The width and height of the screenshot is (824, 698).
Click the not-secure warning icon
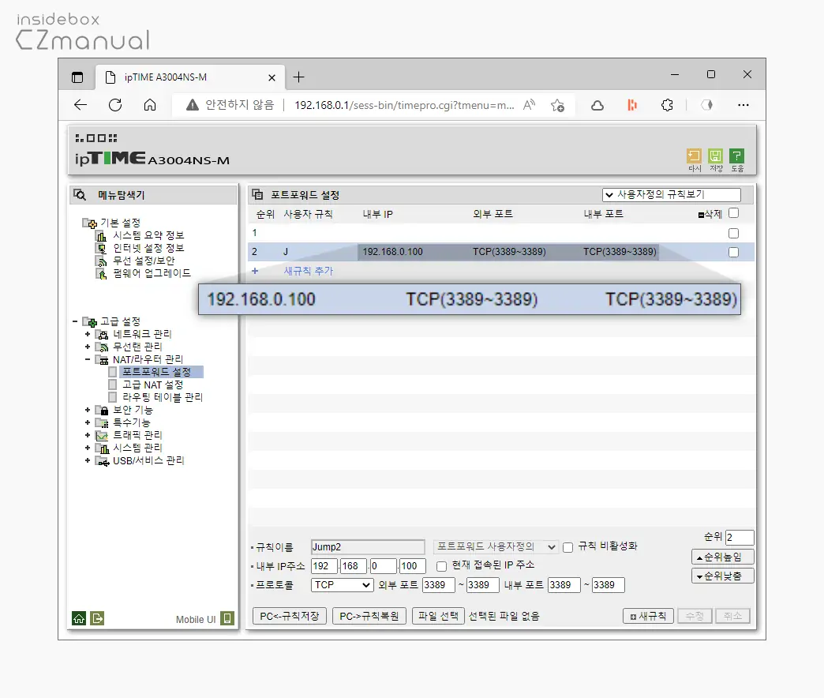193,105
